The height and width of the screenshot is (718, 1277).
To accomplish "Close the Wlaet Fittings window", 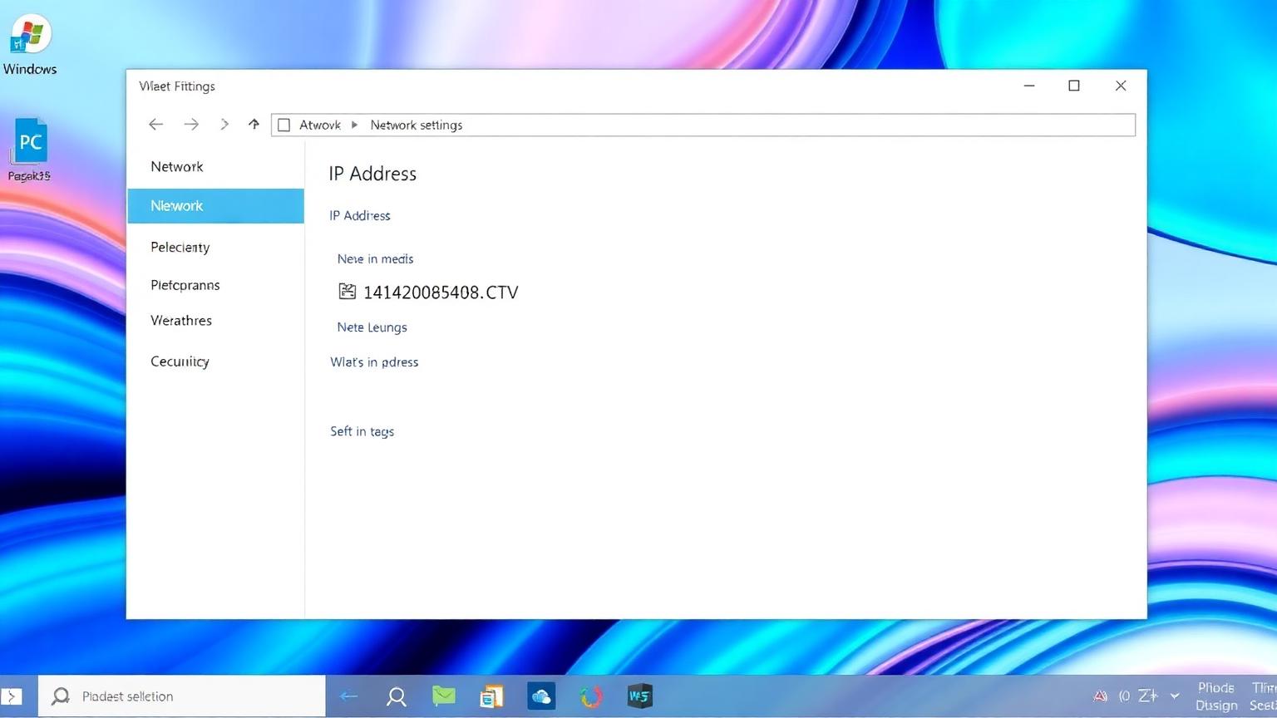I will coord(1121,86).
